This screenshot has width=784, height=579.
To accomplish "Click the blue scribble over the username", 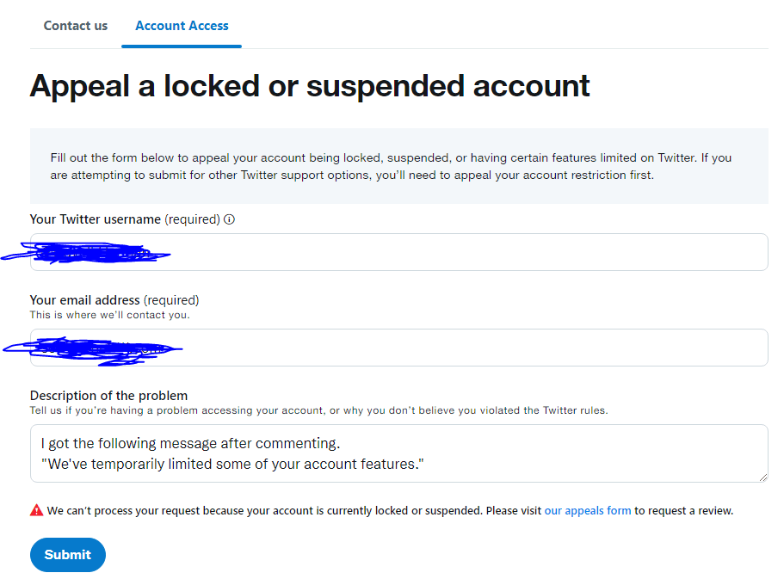I will click(x=86, y=252).
